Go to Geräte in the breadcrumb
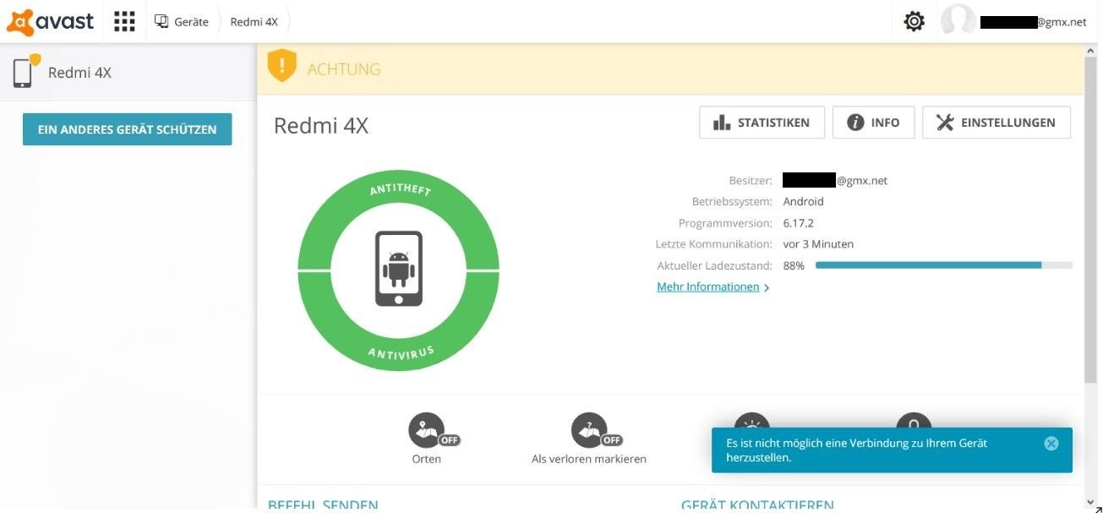 coord(182,22)
